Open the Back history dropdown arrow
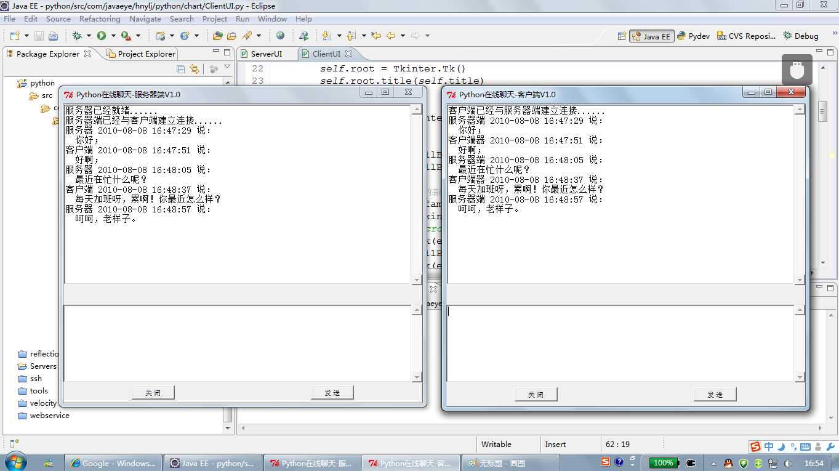The width and height of the screenshot is (839, 471). (402, 36)
